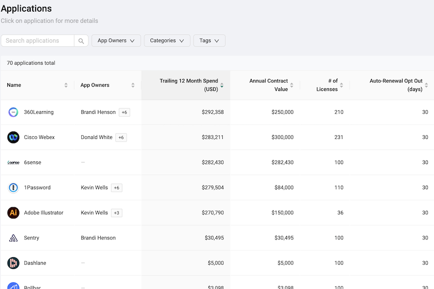The width and height of the screenshot is (434, 289).
Task: Focus the Search applications field
Action: (x=38, y=41)
